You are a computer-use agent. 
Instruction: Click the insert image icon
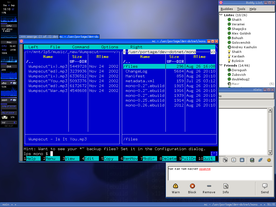point(252,160)
